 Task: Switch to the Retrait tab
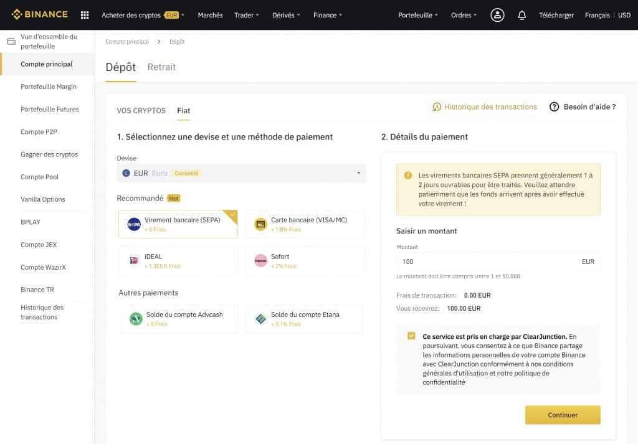point(161,67)
